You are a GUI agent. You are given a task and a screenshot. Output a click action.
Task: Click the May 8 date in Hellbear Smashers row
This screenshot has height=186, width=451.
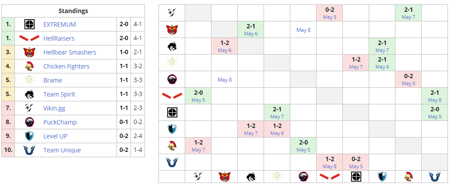(303, 30)
